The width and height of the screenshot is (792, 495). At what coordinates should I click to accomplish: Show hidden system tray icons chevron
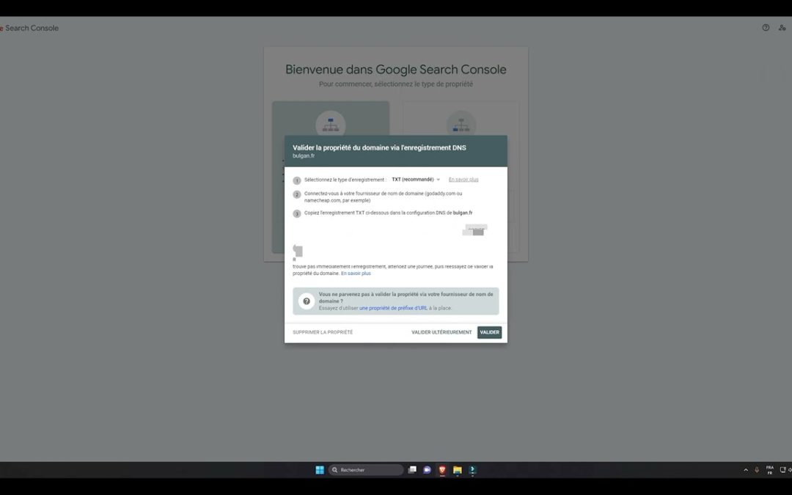746,470
